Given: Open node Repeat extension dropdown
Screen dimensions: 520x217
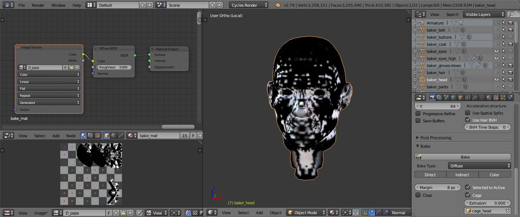Looking at the screenshot, I should coord(49,96).
